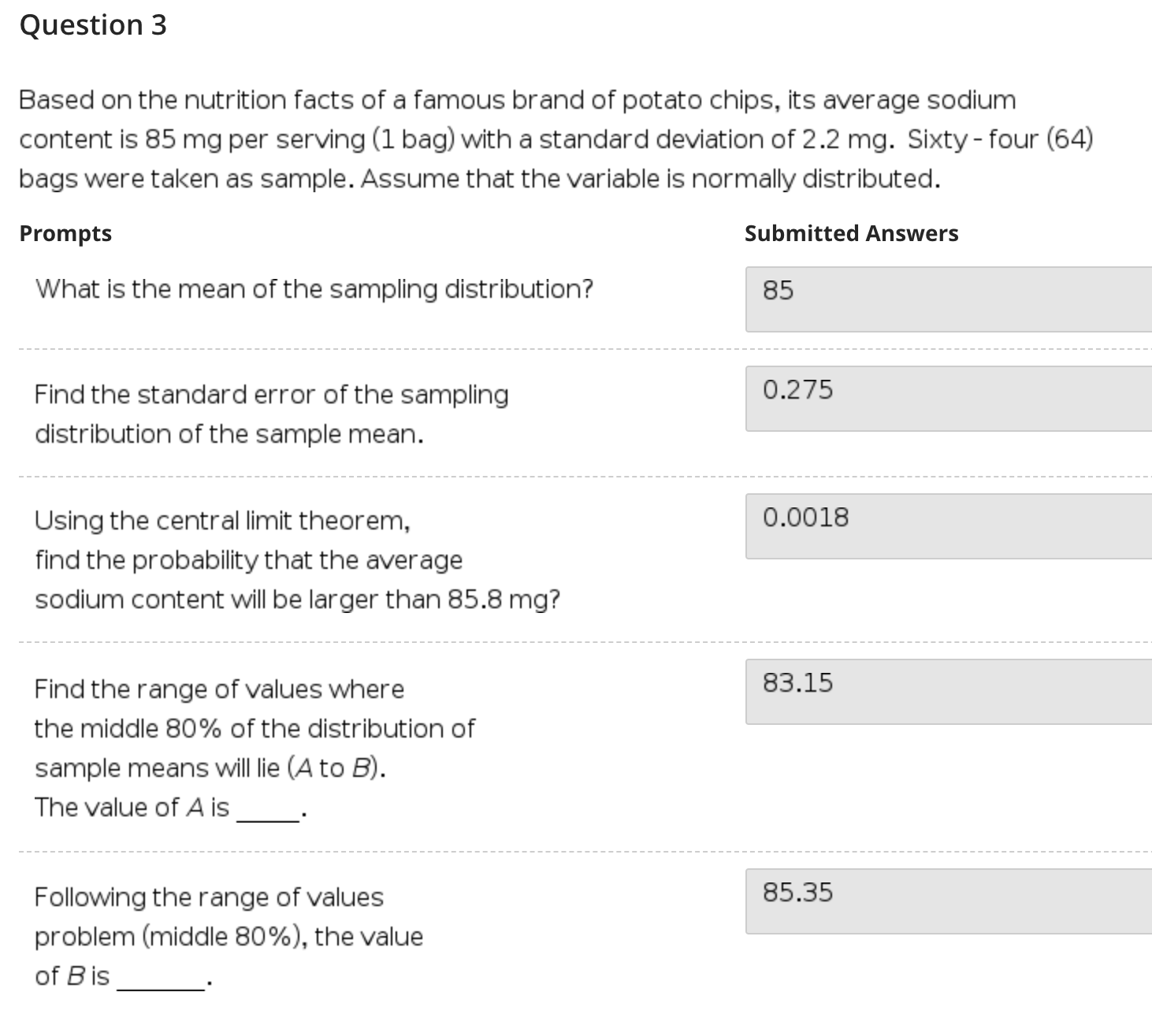Click the central limit theorem prompt
This screenshot has height=1018, width=1152.
(x=298, y=559)
